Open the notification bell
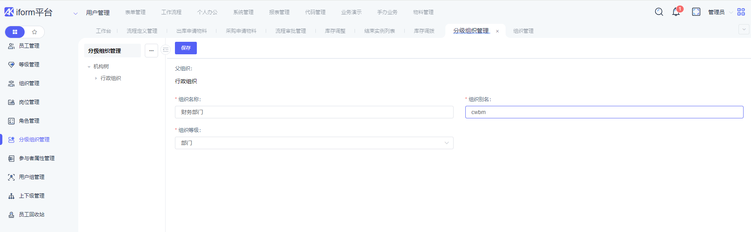Screen dimensions: 751x232 [676, 12]
